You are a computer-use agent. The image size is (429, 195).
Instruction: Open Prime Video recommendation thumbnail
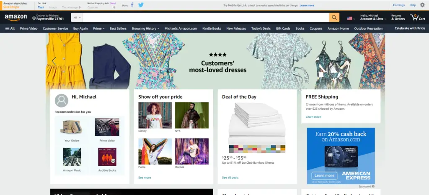(x=107, y=127)
